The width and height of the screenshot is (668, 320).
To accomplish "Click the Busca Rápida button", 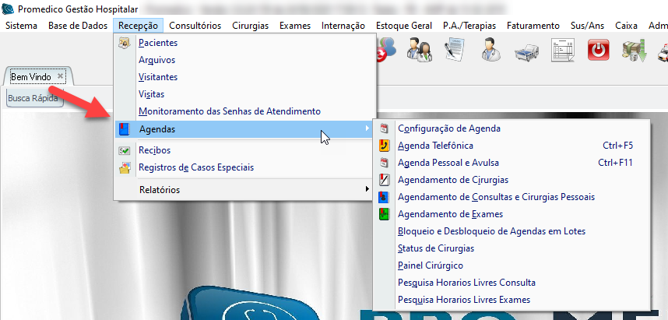I will click(x=33, y=99).
